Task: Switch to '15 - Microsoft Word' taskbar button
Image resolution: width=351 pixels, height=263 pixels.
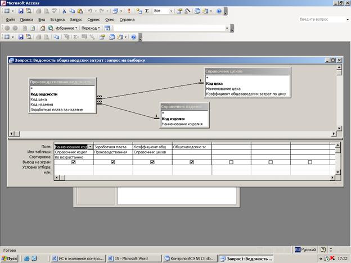Action: (x=136, y=258)
